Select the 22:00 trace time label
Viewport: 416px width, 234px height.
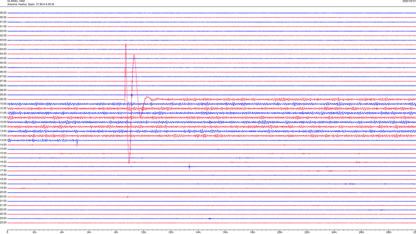coord(3,210)
